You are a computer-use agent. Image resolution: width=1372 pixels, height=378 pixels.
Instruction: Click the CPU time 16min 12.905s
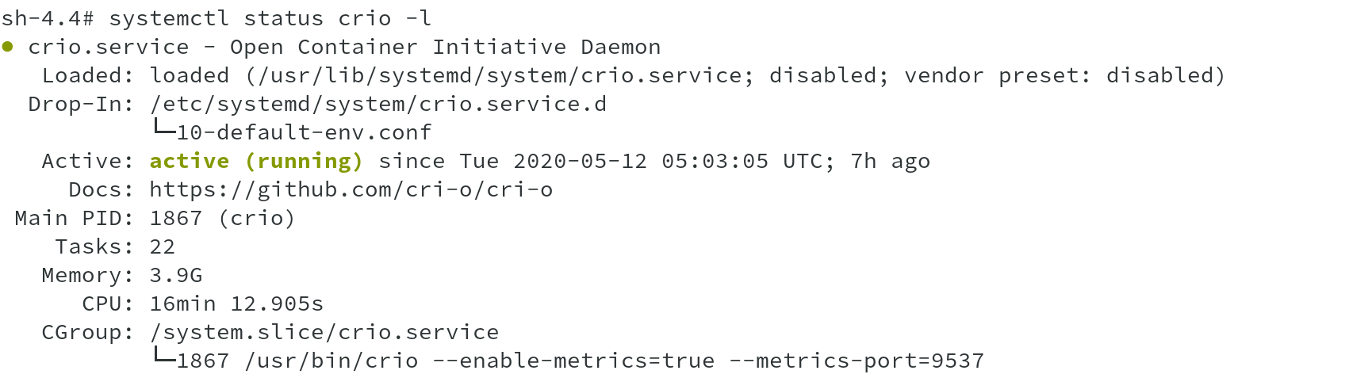(236, 304)
